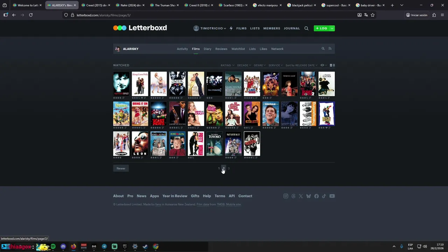Reload the page in browser toolbar

click(x=31, y=15)
